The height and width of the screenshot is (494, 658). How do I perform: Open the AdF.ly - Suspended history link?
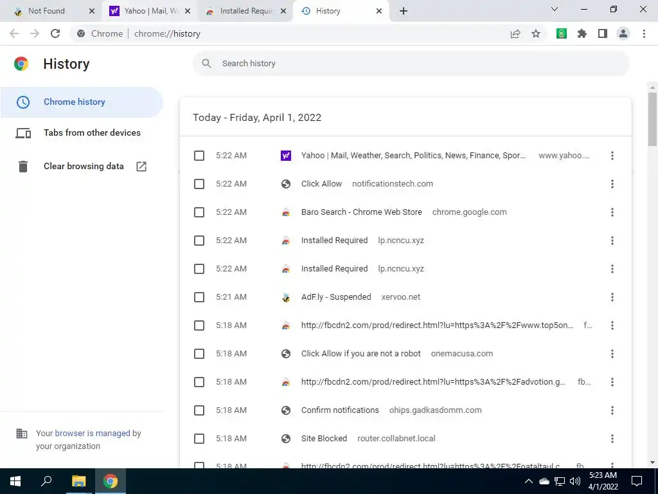coord(335,297)
